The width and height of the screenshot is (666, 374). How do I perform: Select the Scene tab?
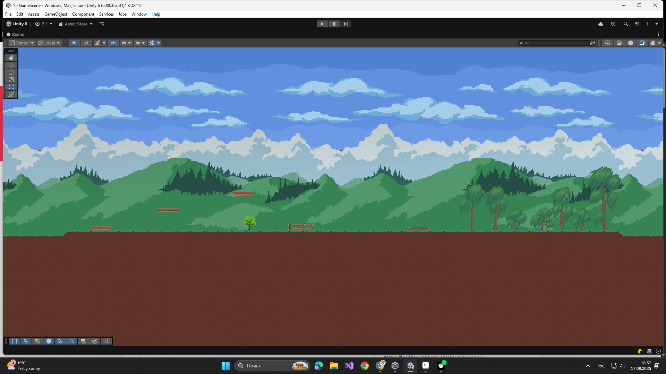click(16, 35)
